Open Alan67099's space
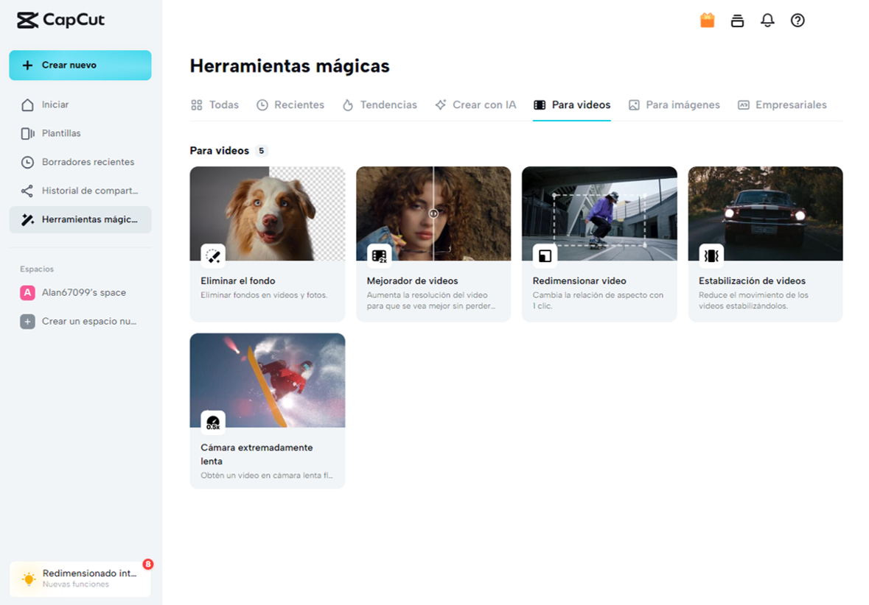The height and width of the screenshot is (605, 869). click(80, 293)
